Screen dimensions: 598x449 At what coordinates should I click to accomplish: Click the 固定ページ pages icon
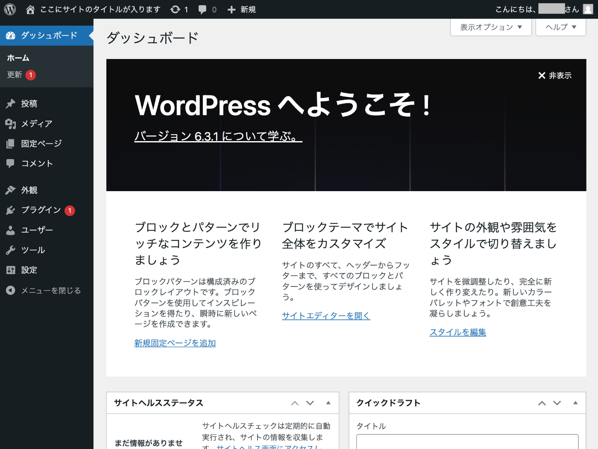[x=11, y=144]
